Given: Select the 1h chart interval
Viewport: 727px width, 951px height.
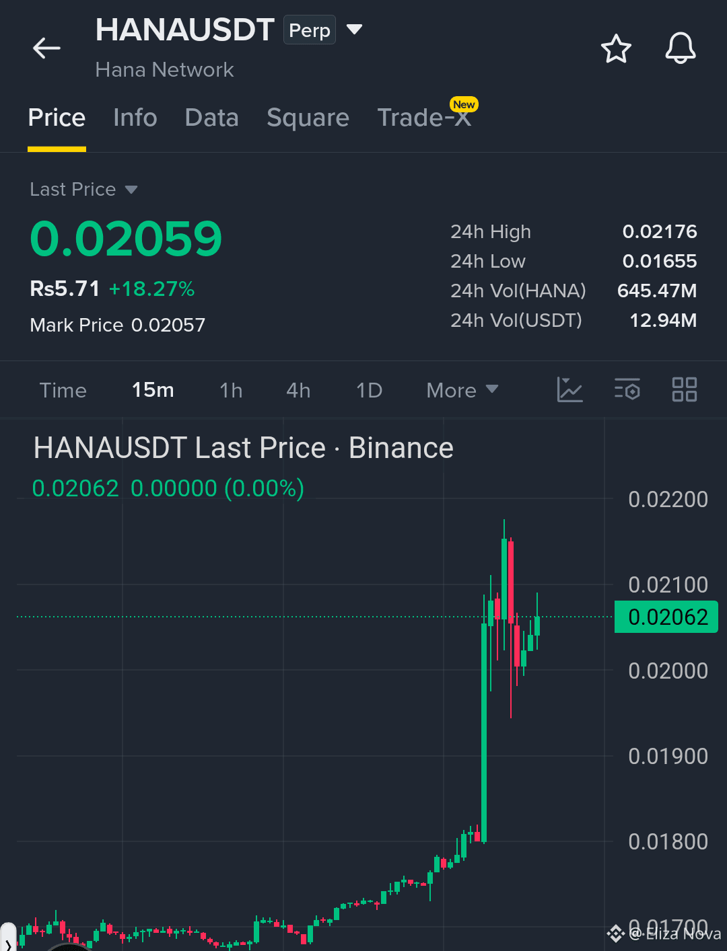Looking at the screenshot, I should [231, 390].
